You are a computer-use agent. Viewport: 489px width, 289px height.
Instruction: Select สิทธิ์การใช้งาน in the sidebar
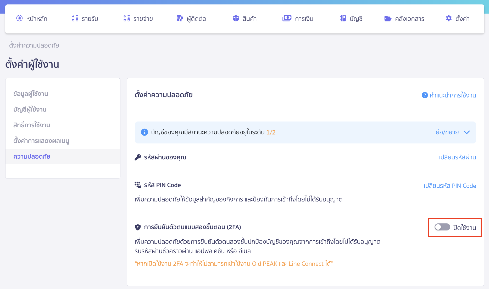click(32, 125)
